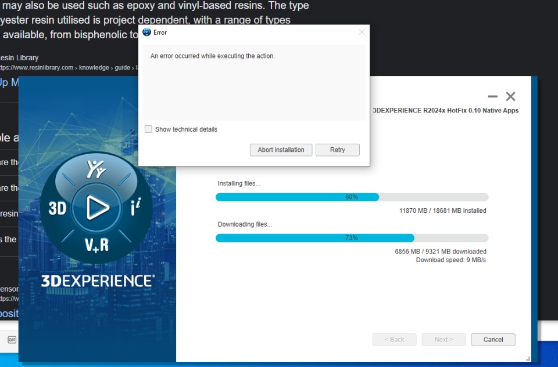Click the 3D quadrant of the compass
Screen dimensions: 558x367
(58, 208)
